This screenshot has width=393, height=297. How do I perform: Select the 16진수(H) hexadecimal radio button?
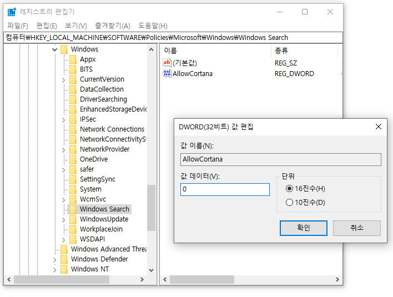click(289, 189)
